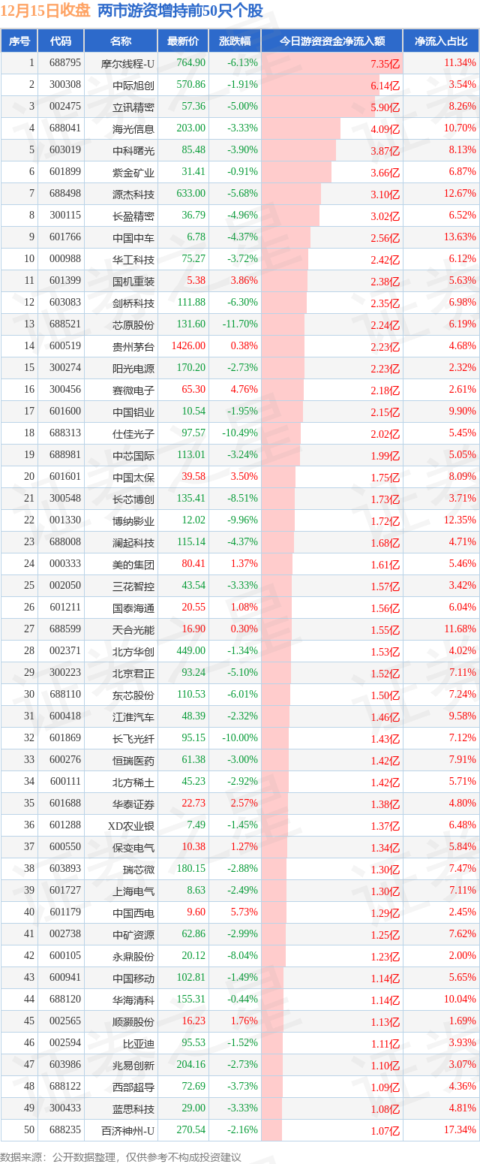Select stock name 美的集团
480x1164 pixels.
coord(133,564)
